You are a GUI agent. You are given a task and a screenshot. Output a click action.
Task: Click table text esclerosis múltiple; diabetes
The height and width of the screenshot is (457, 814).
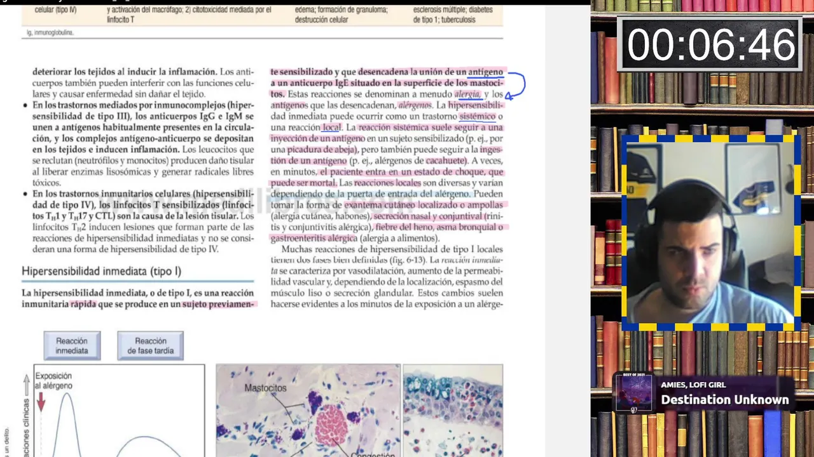tap(453, 10)
